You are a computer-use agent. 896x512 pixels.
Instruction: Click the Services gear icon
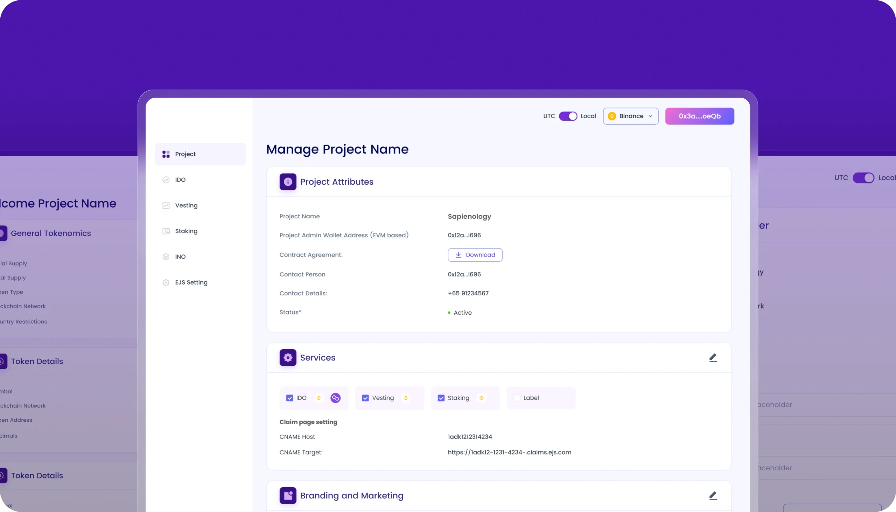(288, 358)
